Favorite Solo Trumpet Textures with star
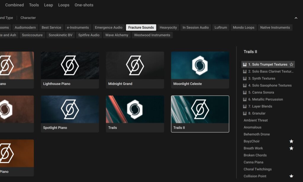The width and height of the screenshot is (303, 182). pos(291,65)
